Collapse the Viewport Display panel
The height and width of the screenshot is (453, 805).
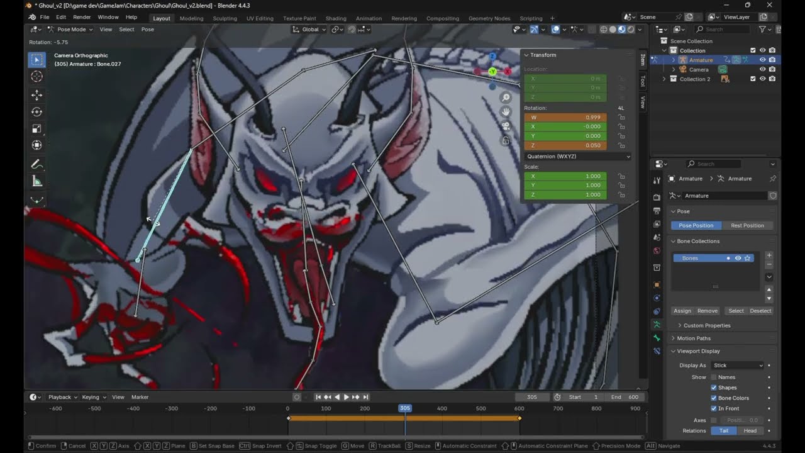click(698, 351)
